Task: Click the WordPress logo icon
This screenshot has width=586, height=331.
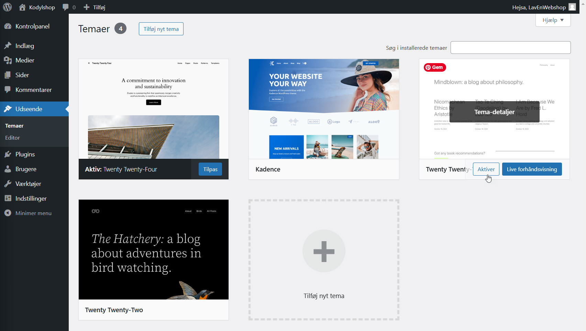Action: point(7,7)
